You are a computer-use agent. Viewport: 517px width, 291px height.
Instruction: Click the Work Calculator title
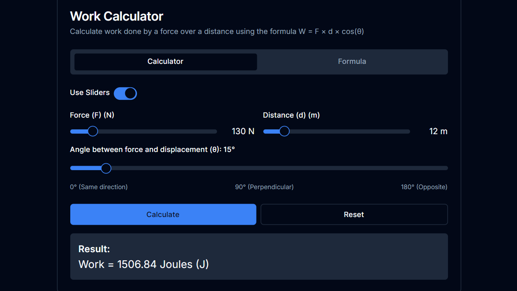(x=116, y=16)
